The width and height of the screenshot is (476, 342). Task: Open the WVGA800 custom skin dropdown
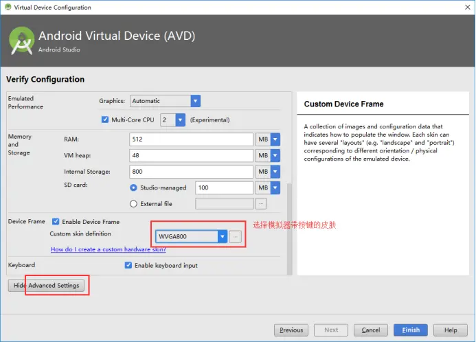pos(191,236)
